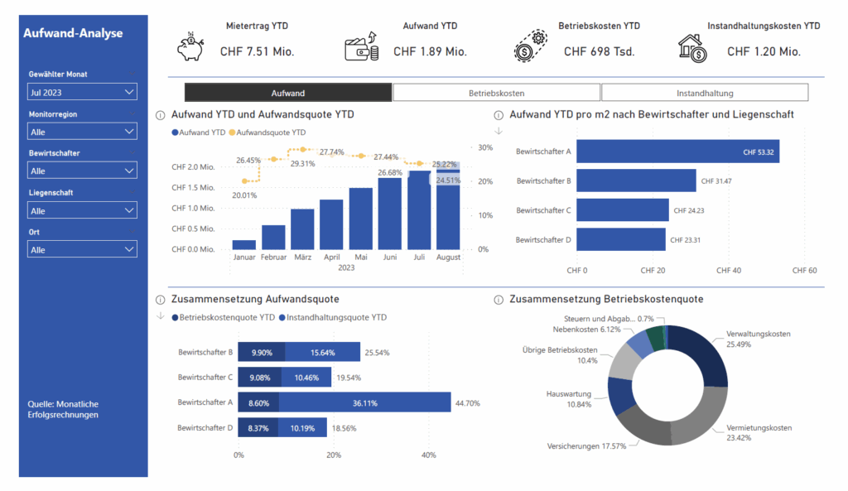Switch to the Betriebskosten tab

click(496, 93)
